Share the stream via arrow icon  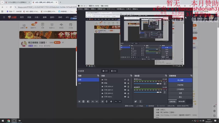point(63,43)
